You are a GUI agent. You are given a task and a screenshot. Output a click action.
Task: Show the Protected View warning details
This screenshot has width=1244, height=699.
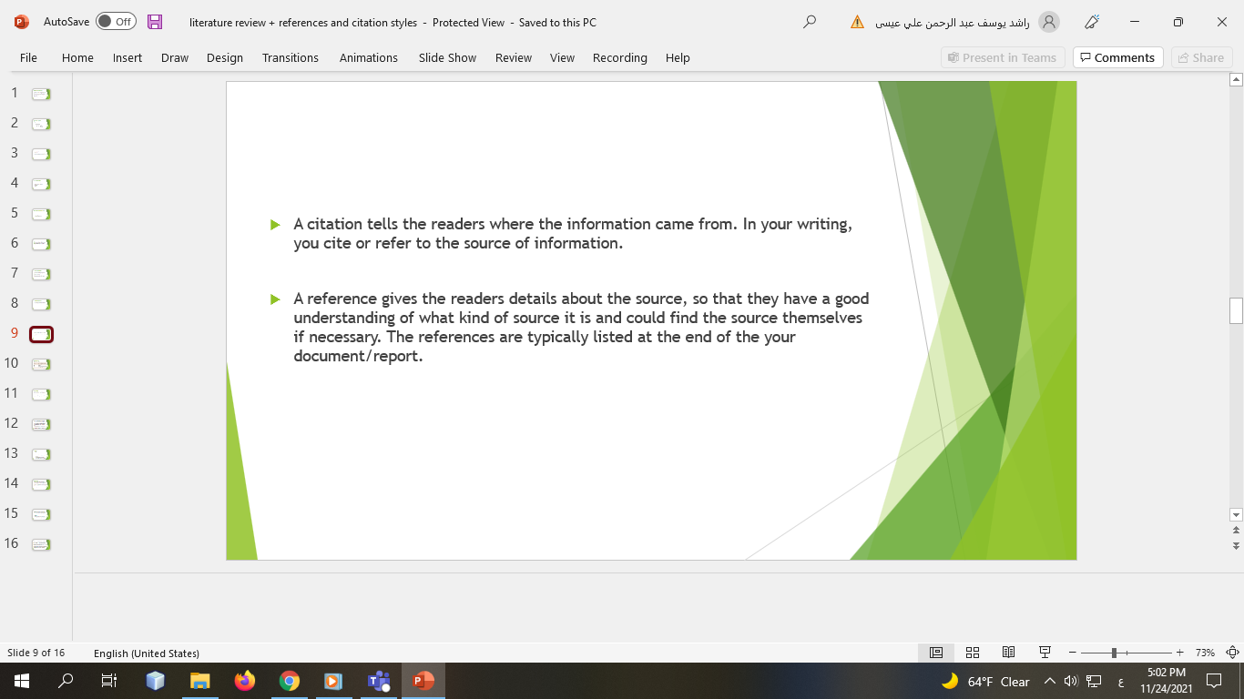pyautogui.click(x=857, y=22)
